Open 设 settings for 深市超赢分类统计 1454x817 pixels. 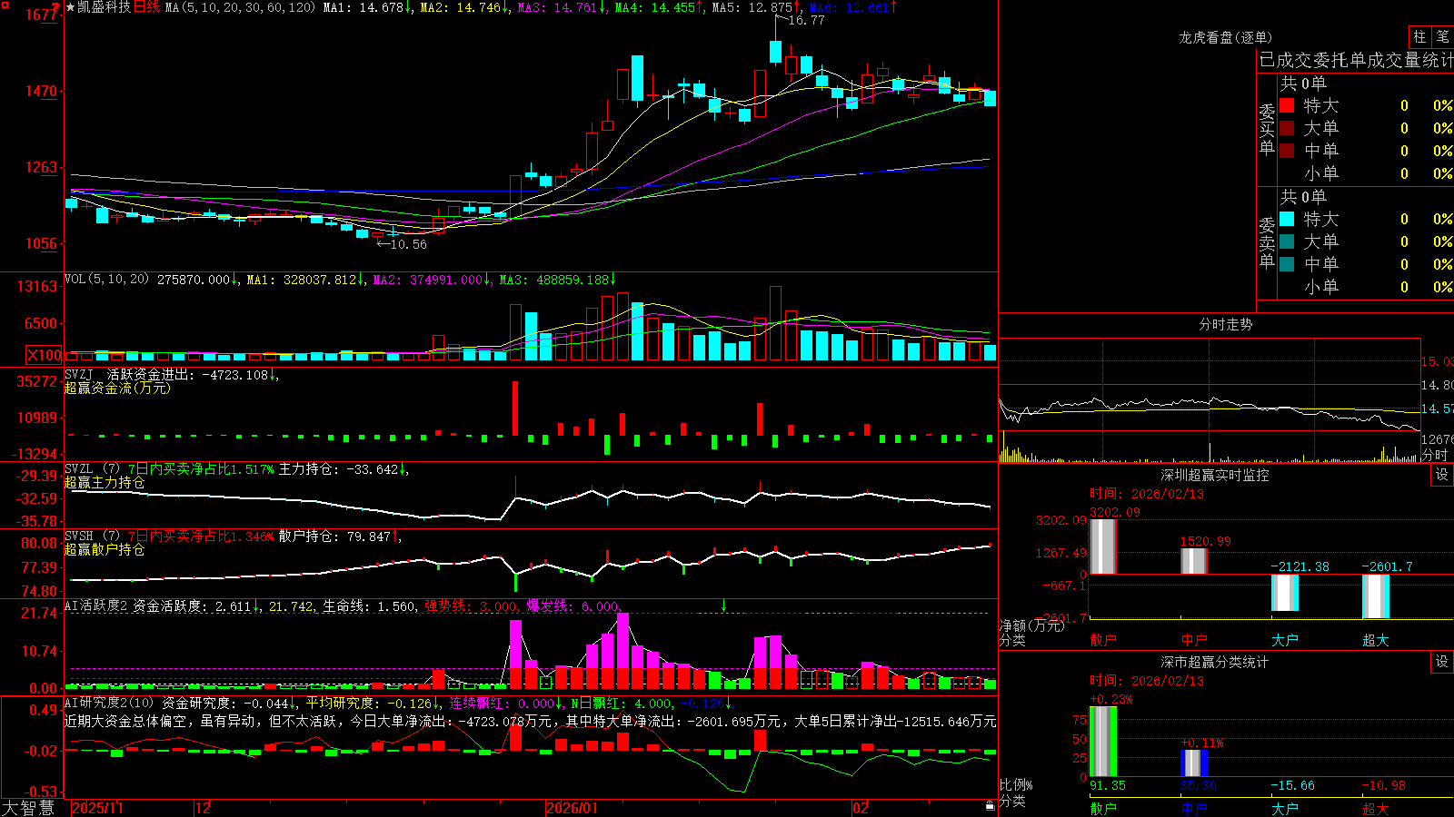click(x=1442, y=662)
